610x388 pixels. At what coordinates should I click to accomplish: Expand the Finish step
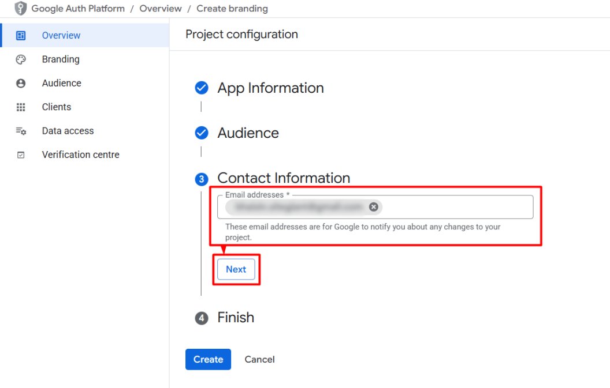pos(236,317)
